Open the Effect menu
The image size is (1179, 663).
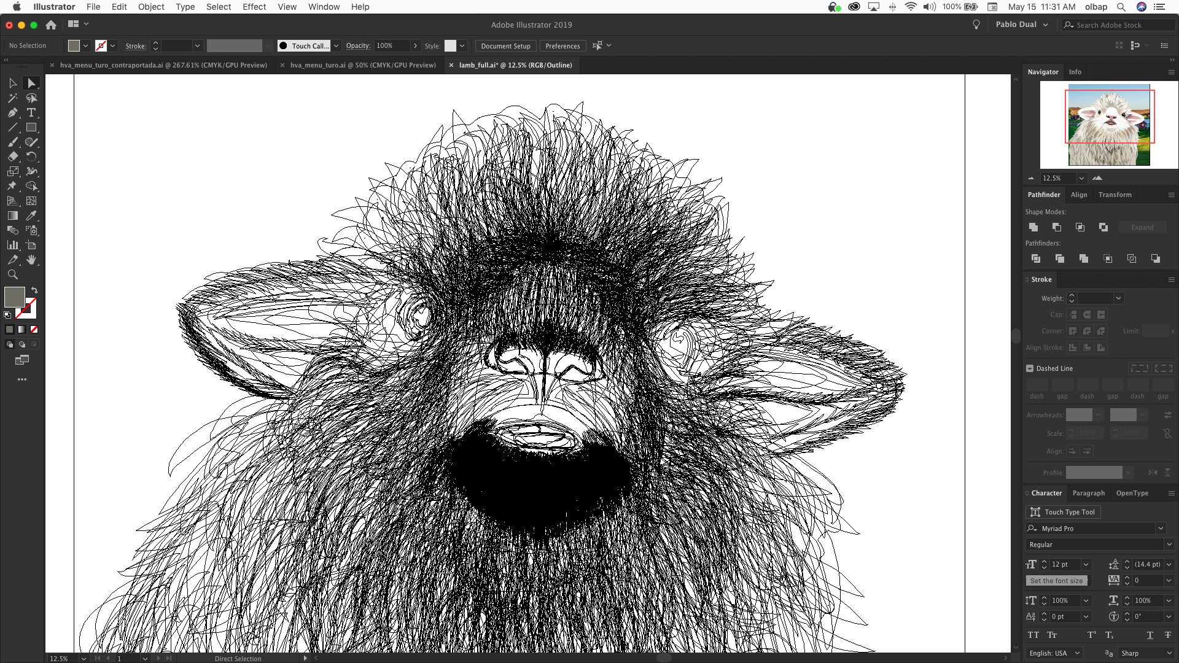tap(254, 7)
